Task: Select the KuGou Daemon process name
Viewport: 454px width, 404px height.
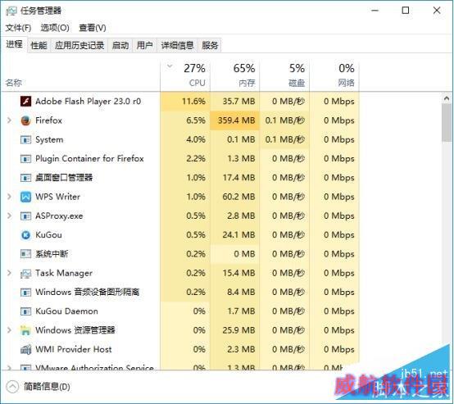Action: [66, 311]
